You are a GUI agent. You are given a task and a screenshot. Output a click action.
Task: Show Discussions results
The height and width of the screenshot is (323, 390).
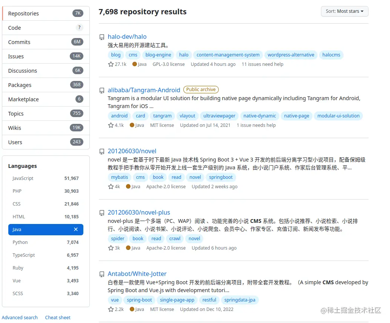point(46,71)
